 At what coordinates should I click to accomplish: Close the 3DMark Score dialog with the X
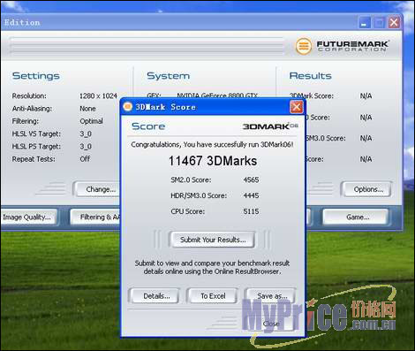(297, 107)
